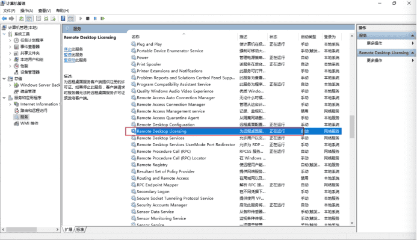This screenshot has width=417, height=240.
Task: Select the Remote Procedure Call (RPC) Locator row
Action: (236, 158)
